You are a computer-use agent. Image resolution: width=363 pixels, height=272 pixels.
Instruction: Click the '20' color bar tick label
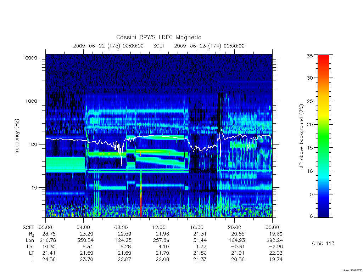310,124
